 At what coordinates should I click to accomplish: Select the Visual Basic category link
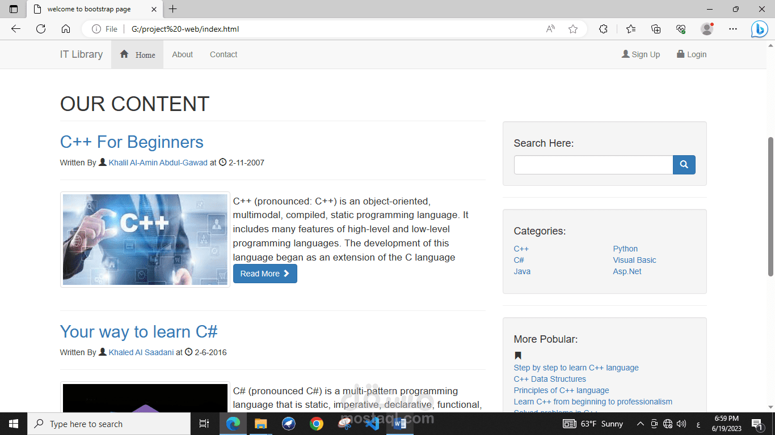coord(635,260)
